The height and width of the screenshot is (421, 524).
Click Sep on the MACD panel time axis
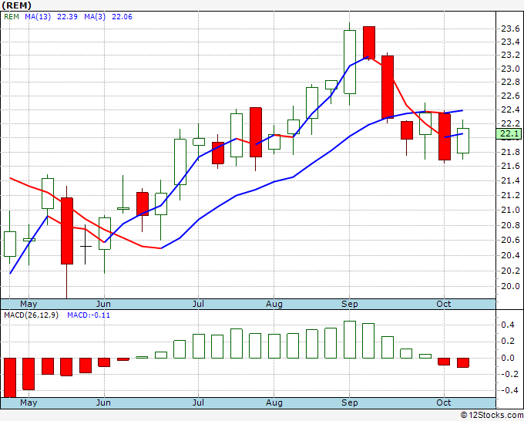(x=350, y=402)
